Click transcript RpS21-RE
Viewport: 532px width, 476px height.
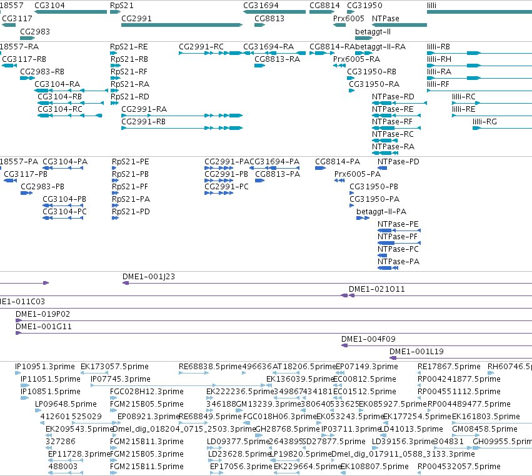pos(113,53)
